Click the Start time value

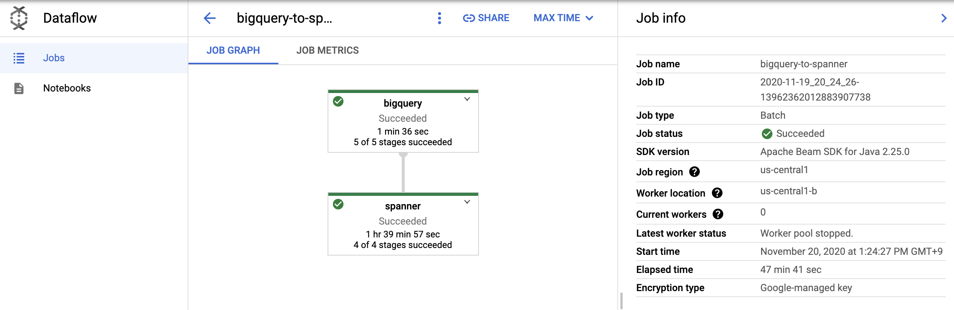851,251
